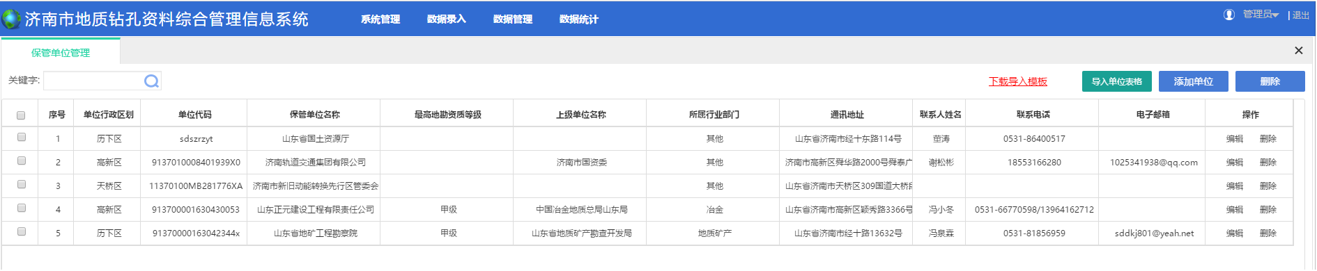Click unit code 91370000163042344x
Viewport: 1317px width, 271px height.
click(x=196, y=233)
